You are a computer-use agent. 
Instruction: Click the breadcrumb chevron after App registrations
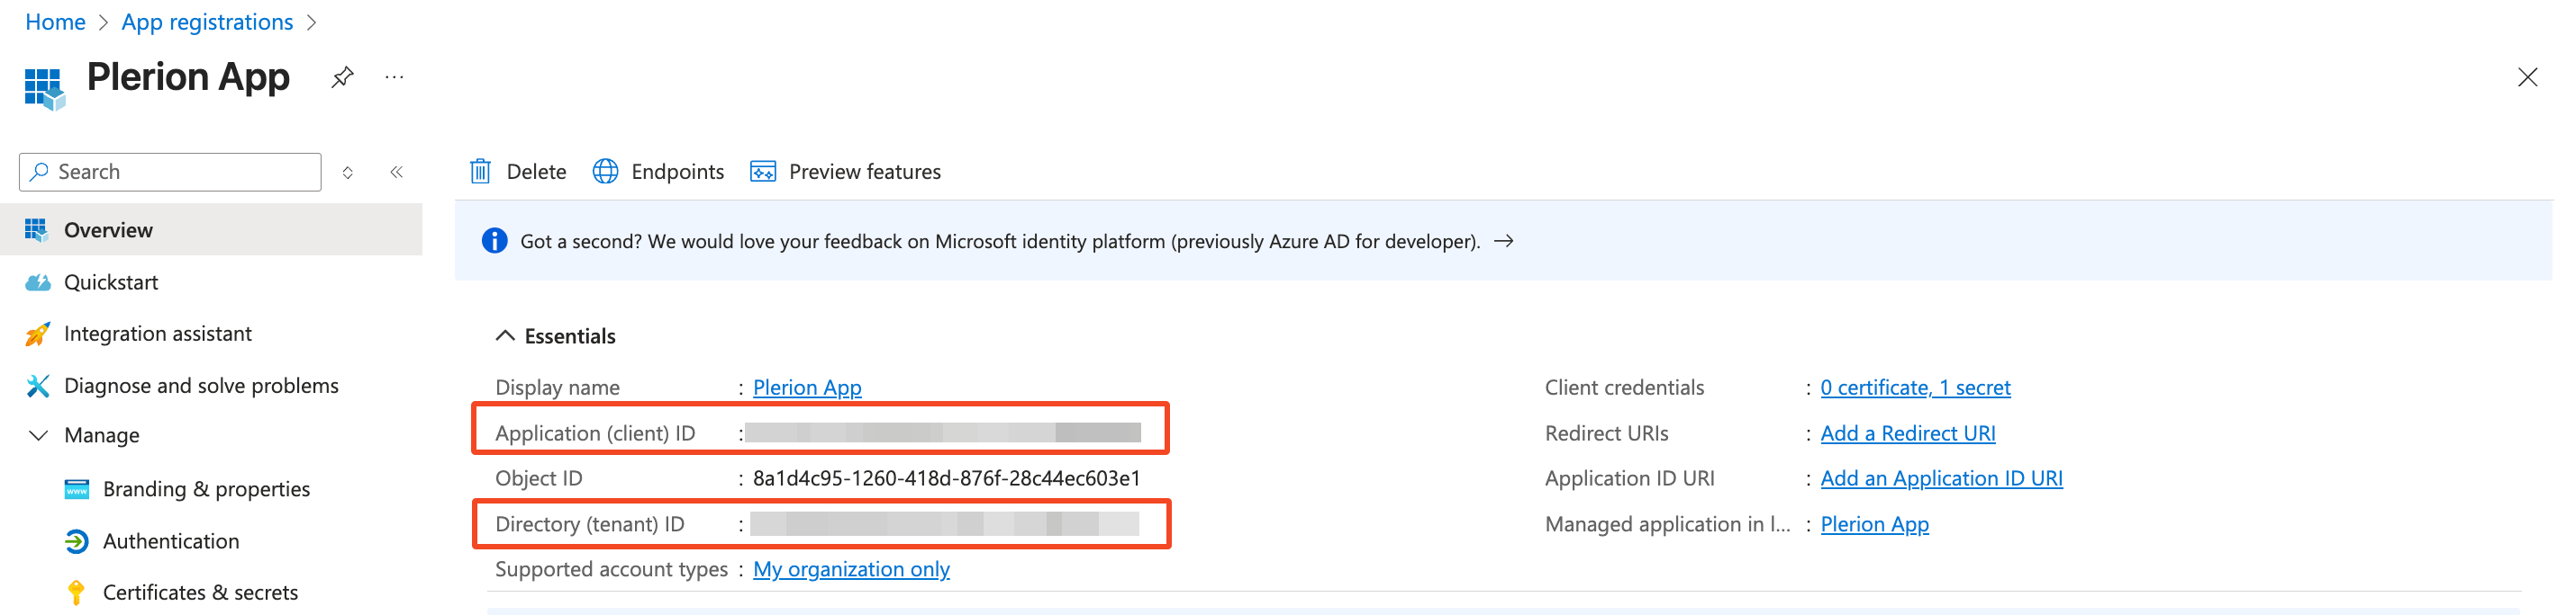click(x=311, y=22)
